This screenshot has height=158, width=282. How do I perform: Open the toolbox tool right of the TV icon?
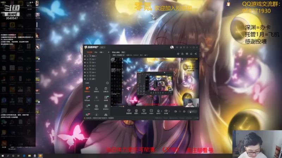pos(106,107)
